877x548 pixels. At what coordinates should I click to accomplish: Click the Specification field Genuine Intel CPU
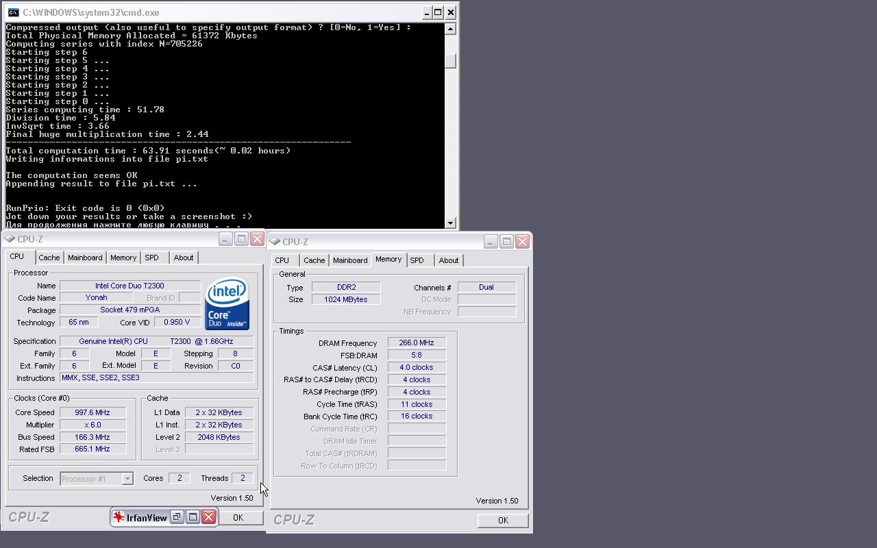[157, 341]
